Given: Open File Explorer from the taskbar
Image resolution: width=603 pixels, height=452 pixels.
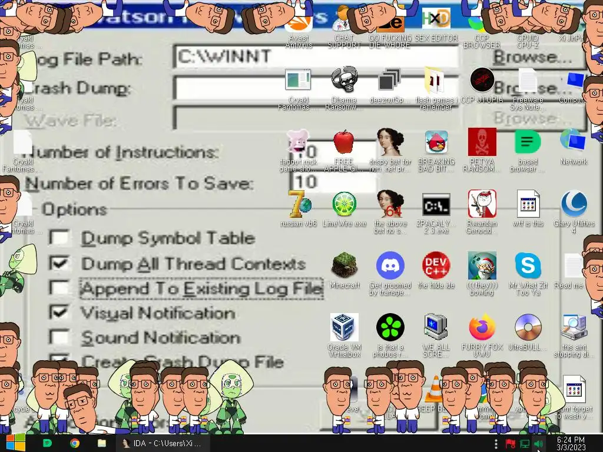Looking at the screenshot, I should point(101,443).
